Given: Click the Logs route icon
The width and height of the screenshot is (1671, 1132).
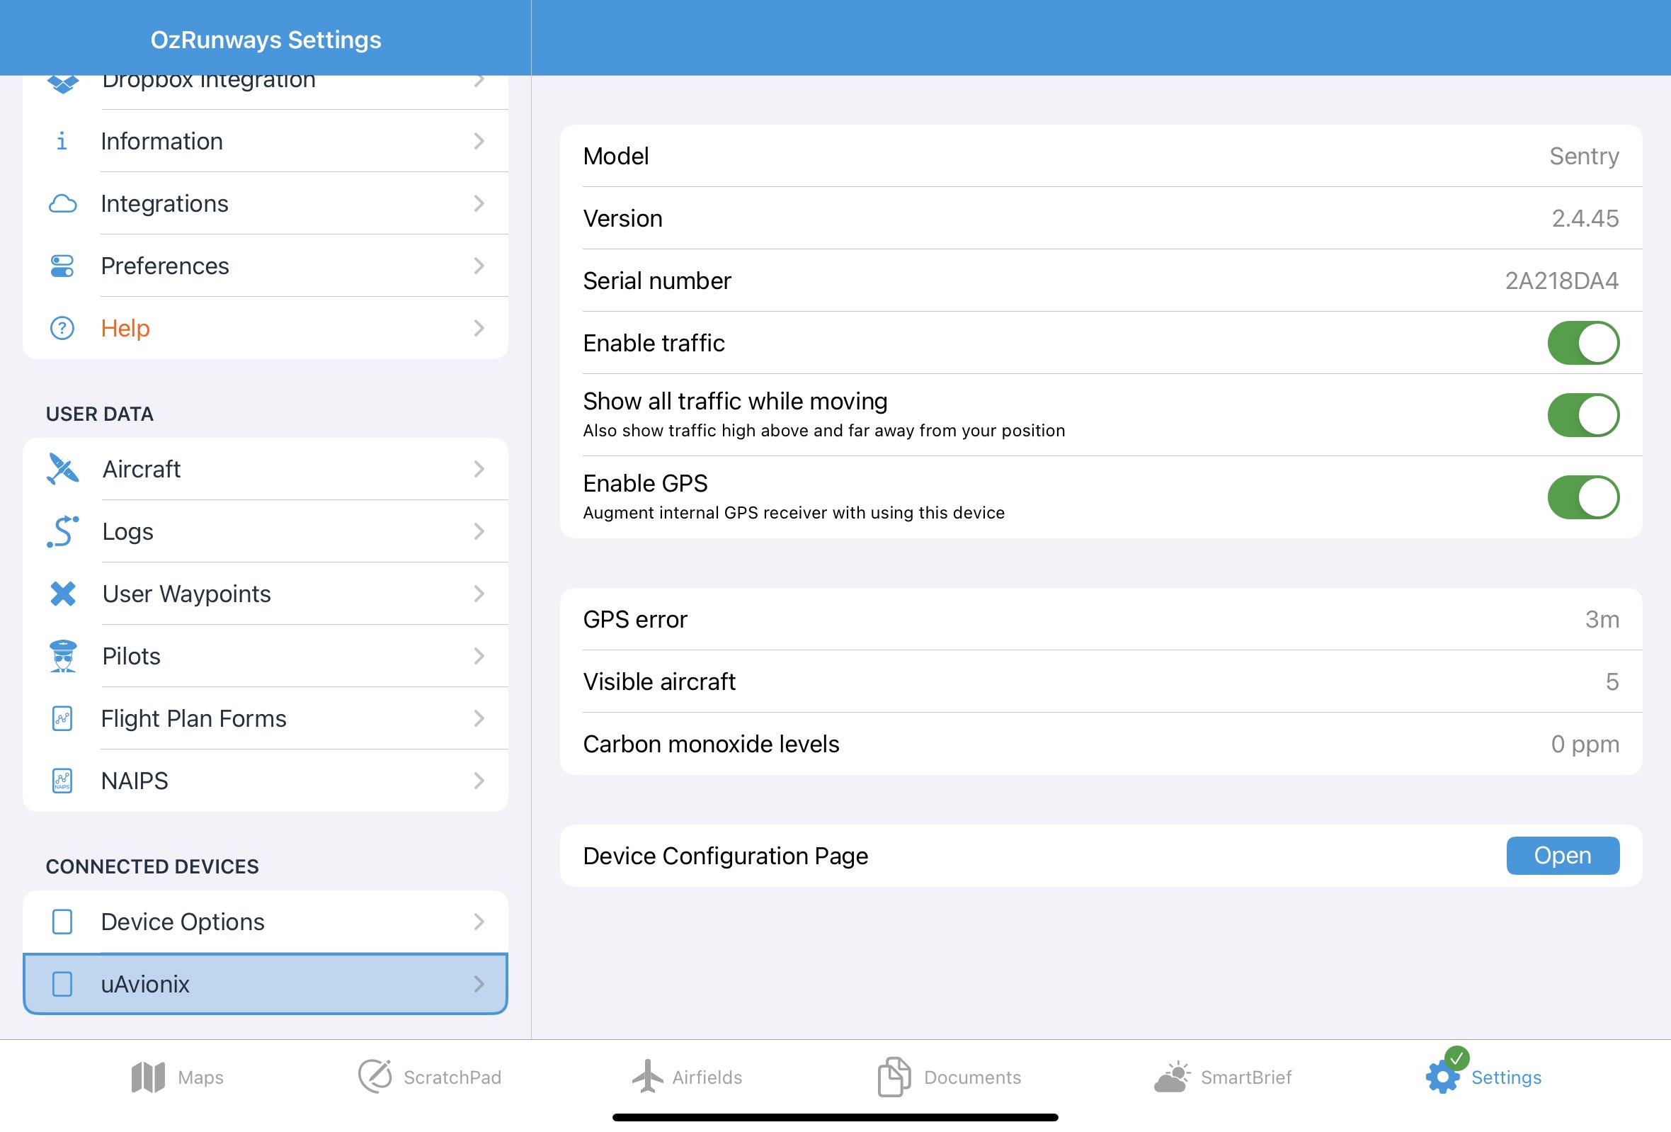Looking at the screenshot, I should click(x=62, y=531).
